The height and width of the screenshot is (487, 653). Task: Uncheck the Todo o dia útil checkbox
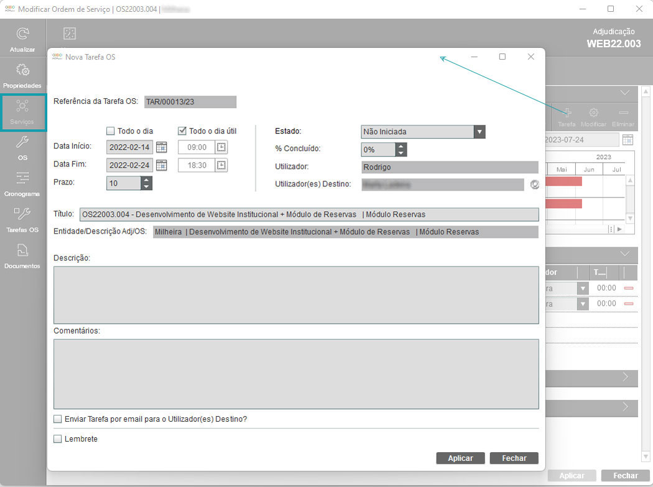tap(182, 131)
